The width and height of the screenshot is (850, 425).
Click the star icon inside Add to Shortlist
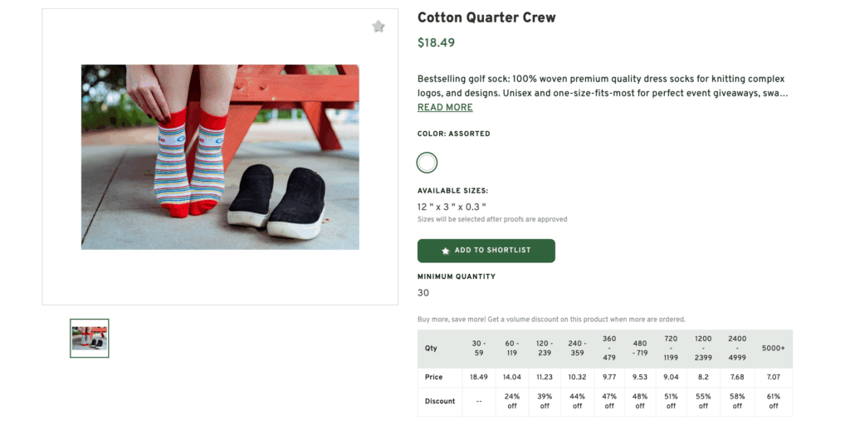446,251
